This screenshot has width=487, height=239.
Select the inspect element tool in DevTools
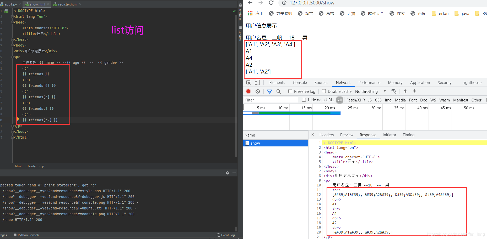[x=248, y=82]
